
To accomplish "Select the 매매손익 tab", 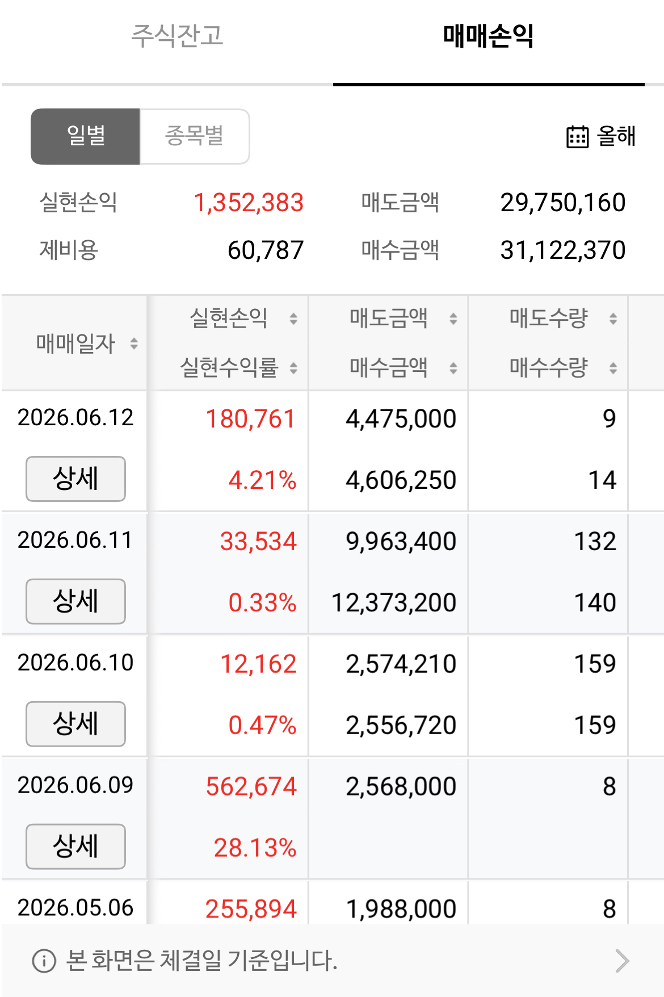I will [489, 36].
